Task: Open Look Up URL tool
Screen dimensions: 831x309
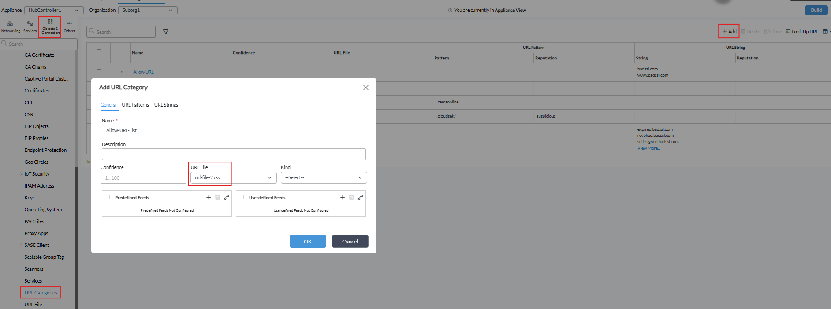Action: pyautogui.click(x=802, y=32)
